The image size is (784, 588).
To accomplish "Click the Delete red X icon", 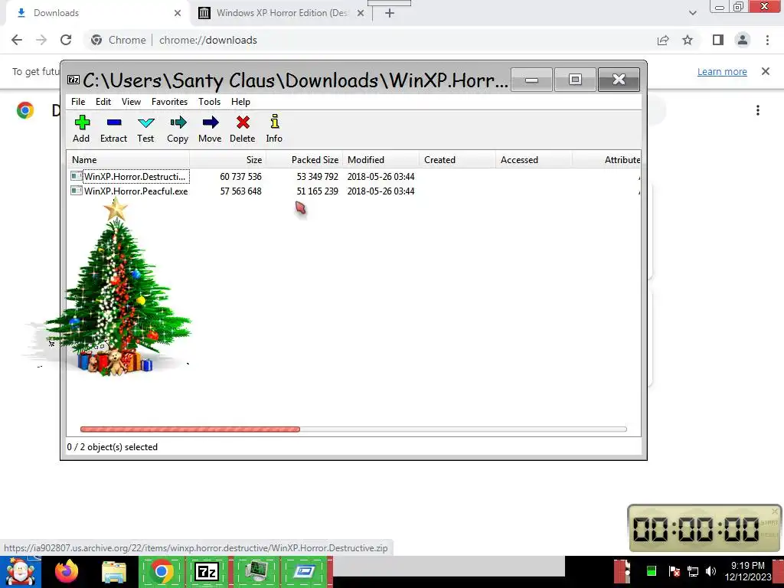I will click(x=243, y=129).
